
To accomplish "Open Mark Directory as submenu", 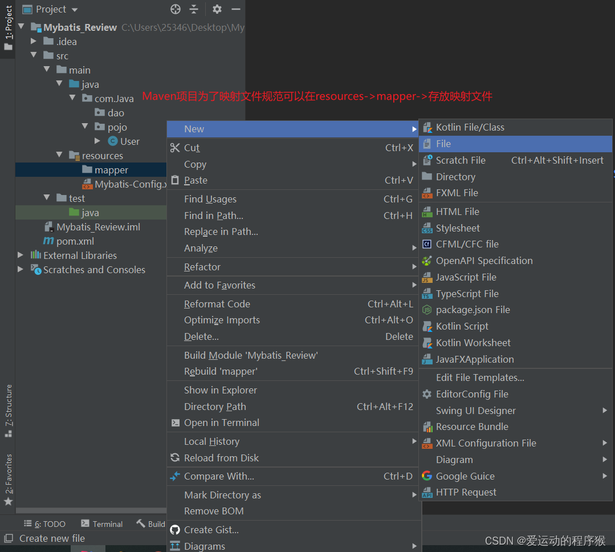I will pos(294,495).
